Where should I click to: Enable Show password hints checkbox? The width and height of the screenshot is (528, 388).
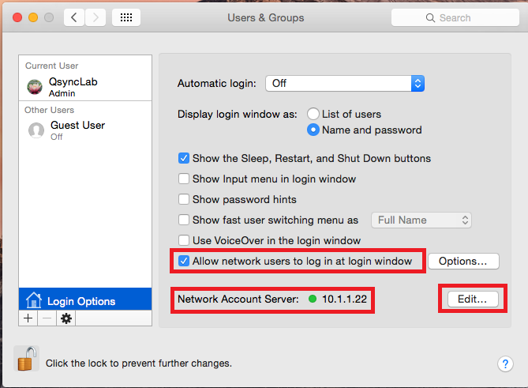tap(184, 199)
